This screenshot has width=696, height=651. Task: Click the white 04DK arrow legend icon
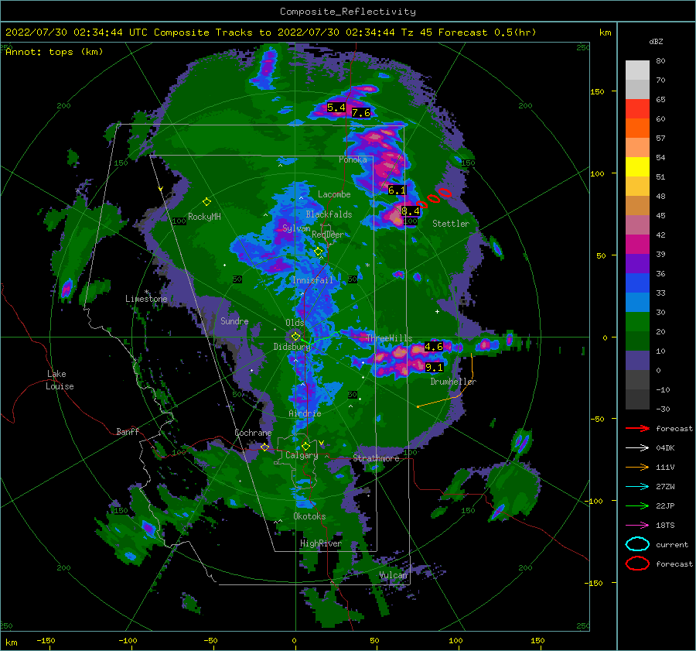(x=637, y=448)
